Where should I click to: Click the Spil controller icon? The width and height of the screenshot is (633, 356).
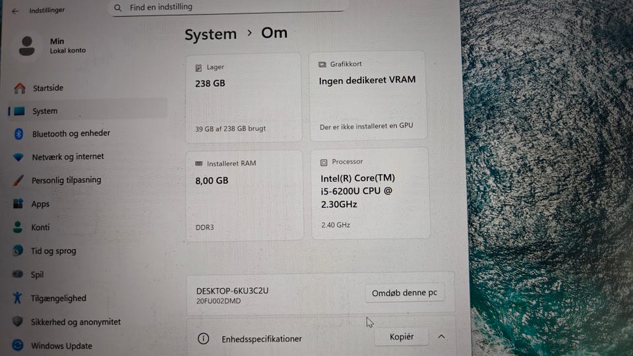[17, 274]
